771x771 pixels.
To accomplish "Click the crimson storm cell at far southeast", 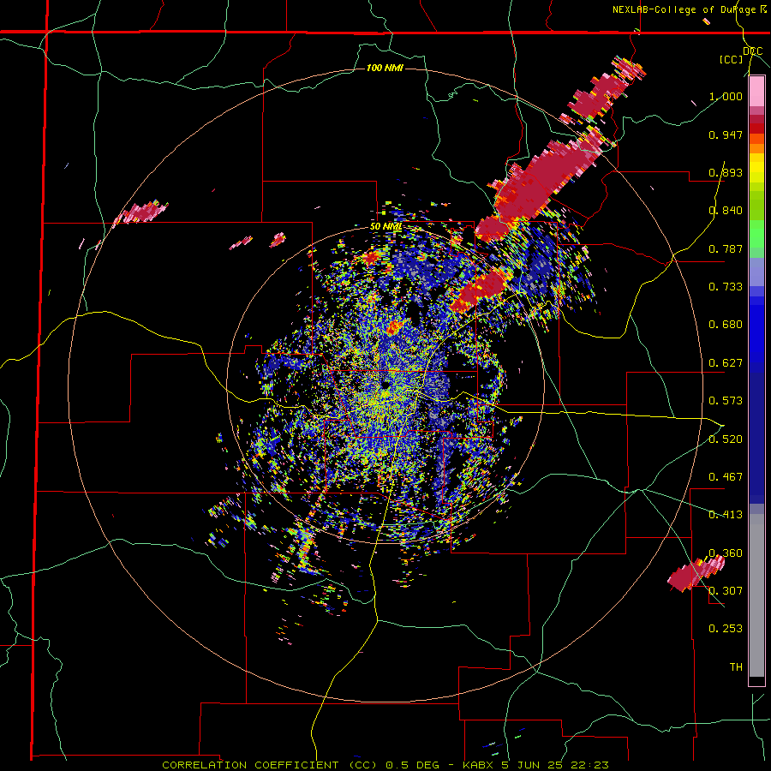I will click(x=695, y=573).
